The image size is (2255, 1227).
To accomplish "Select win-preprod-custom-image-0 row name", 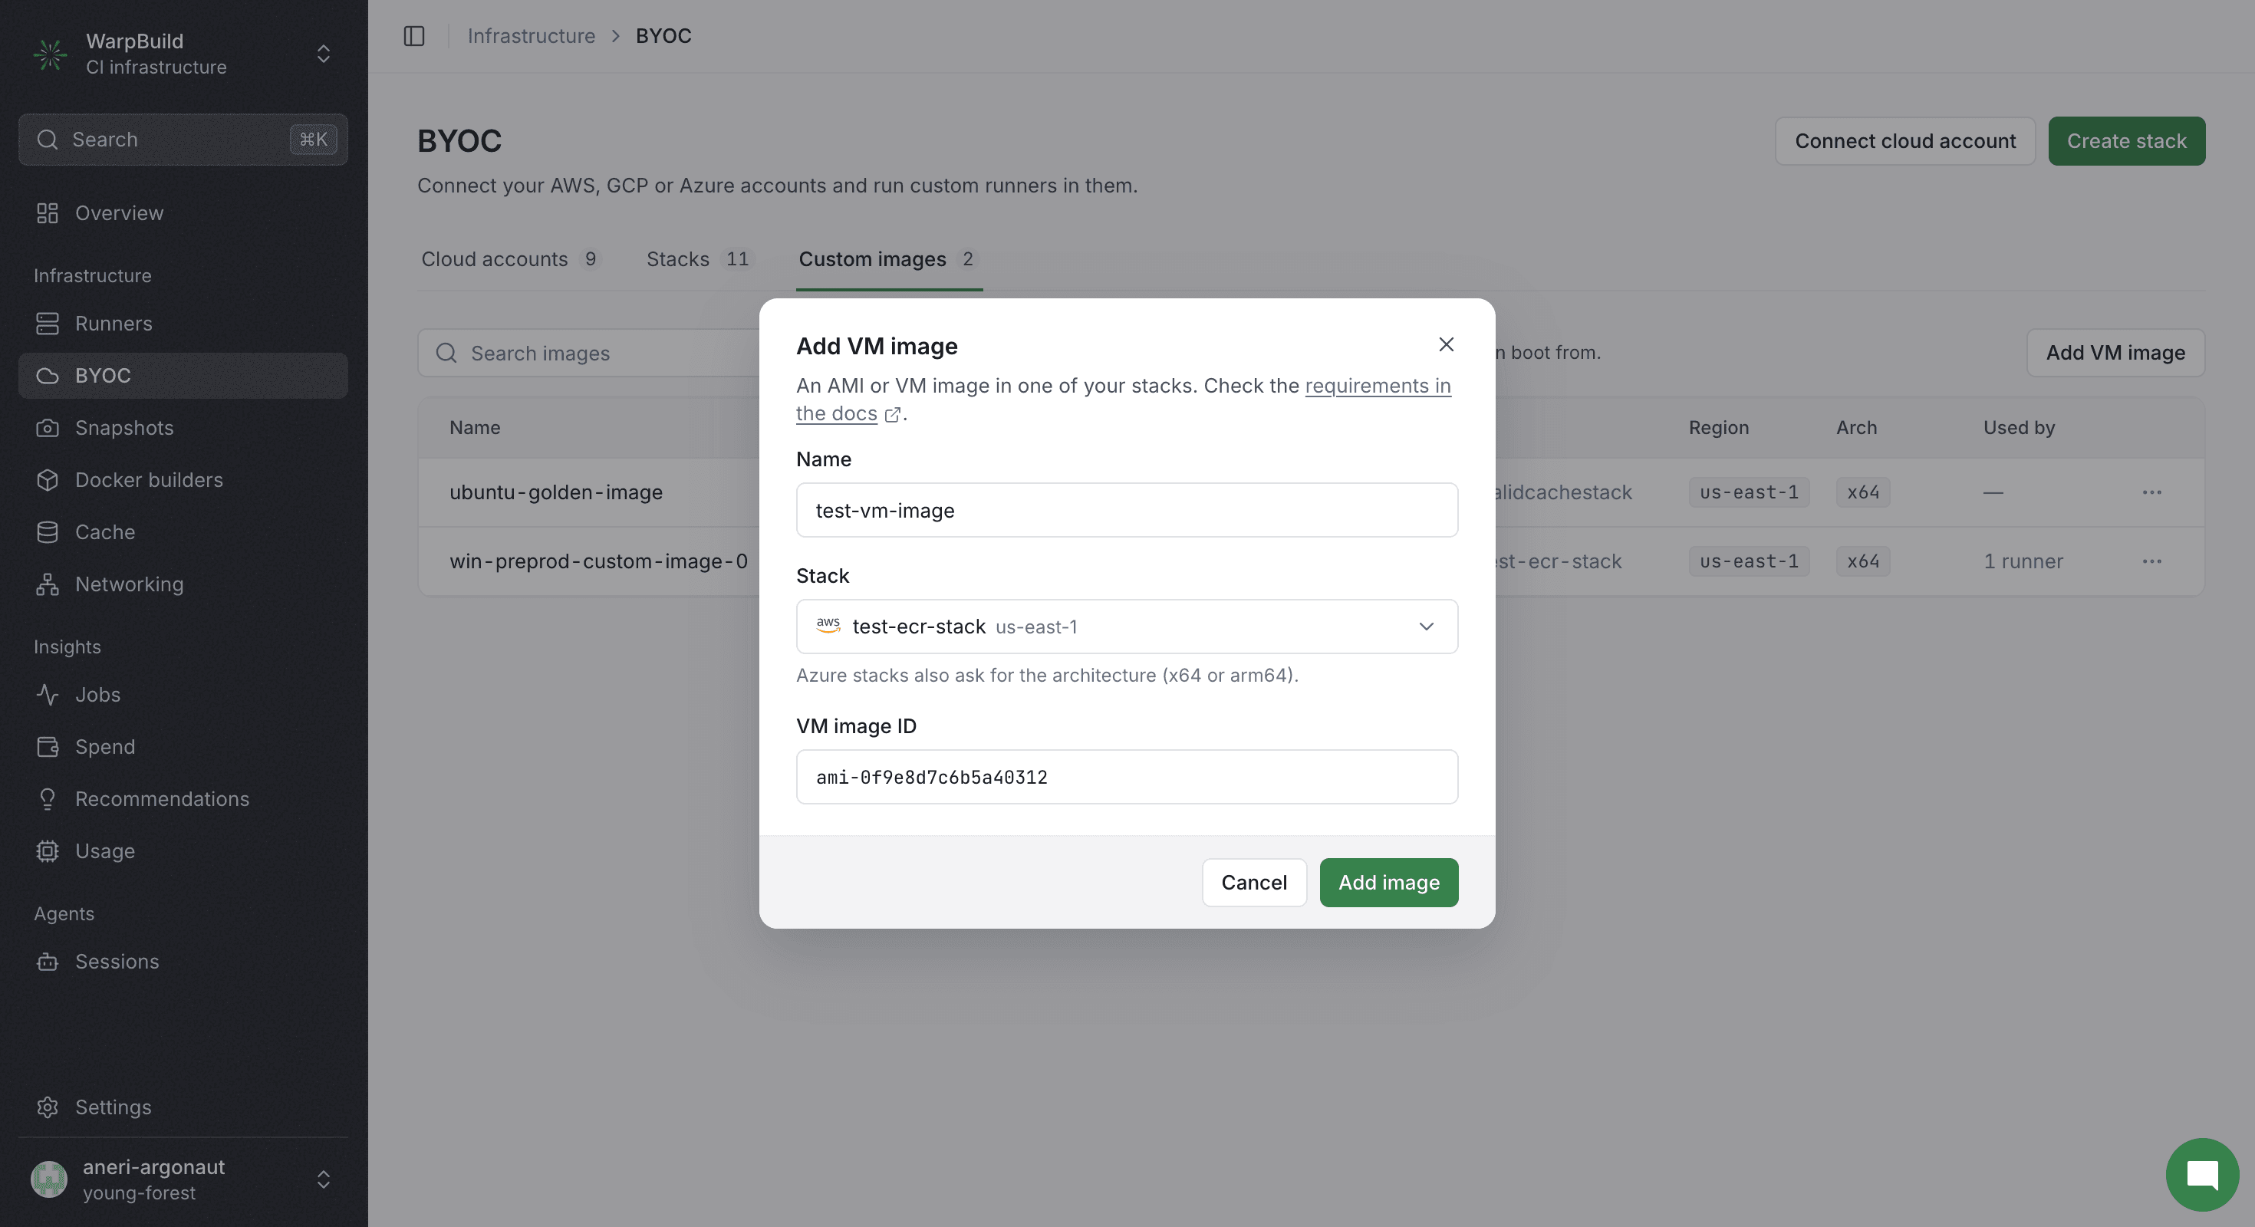I will [x=599, y=561].
